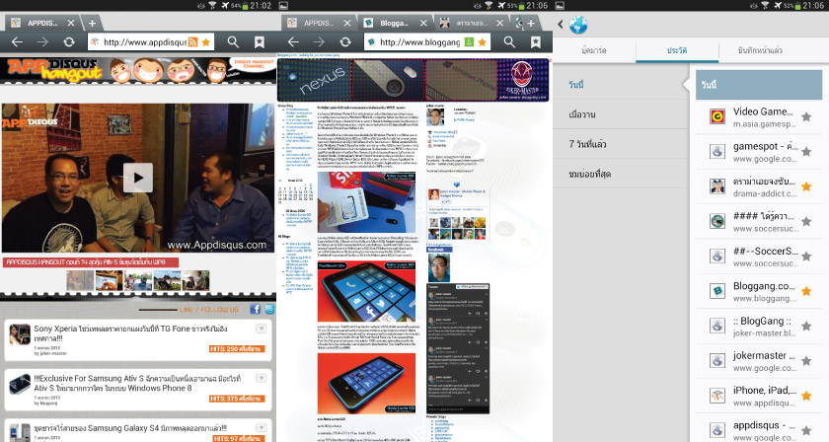Open the appdisqus - www.google.co history entry

pos(759,429)
